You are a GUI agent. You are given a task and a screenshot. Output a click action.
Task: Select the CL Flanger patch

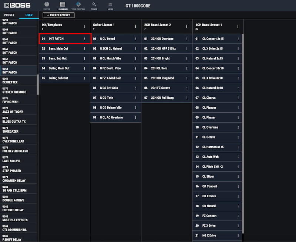(217, 108)
